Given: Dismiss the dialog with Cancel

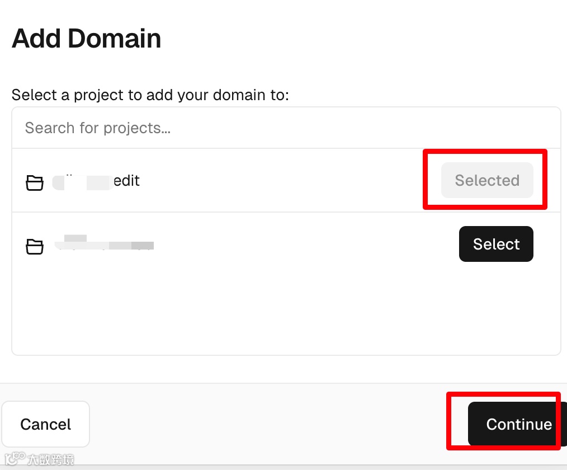Looking at the screenshot, I should pyautogui.click(x=46, y=424).
